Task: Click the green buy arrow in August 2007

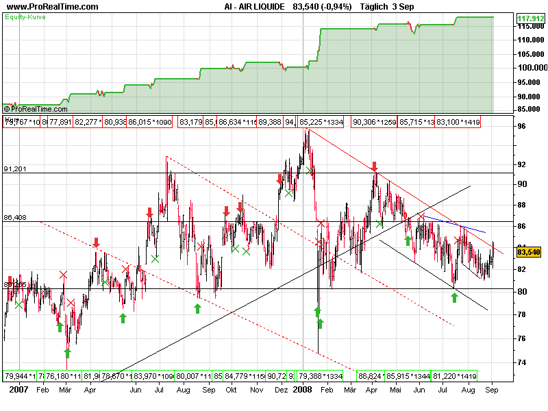Action: coord(197,309)
